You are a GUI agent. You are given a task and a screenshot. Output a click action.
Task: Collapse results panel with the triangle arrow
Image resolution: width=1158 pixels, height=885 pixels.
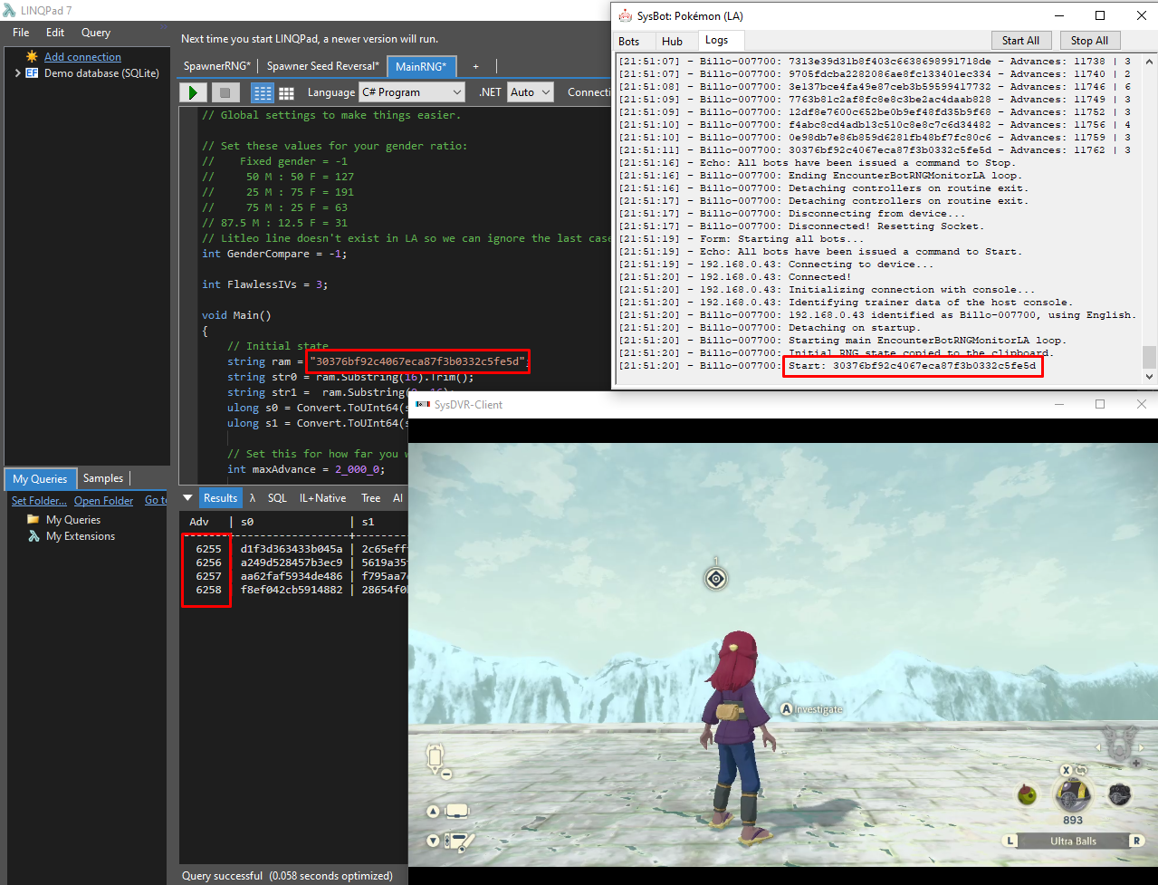click(188, 497)
